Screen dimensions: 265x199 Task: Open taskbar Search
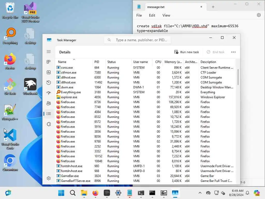pyautogui.click(x=73, y=193)
